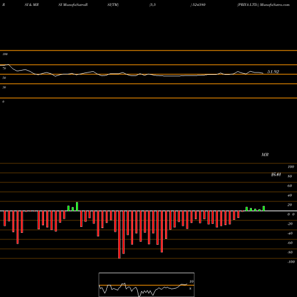
Task: Click the RSI value label 51.92
Action: tap(273, 72)
